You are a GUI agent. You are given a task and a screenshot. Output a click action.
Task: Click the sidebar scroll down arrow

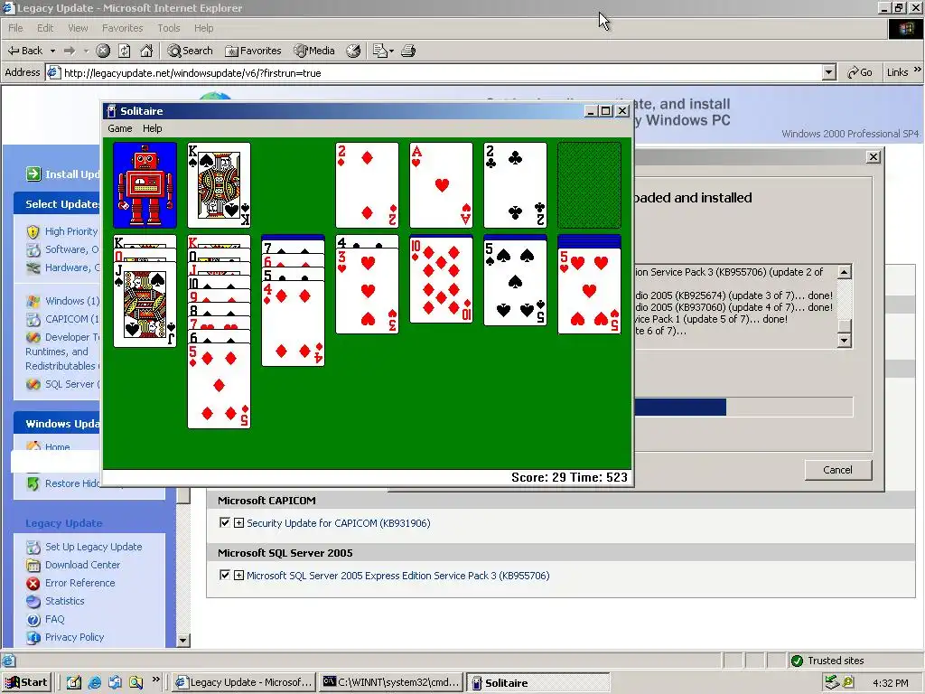click(183, 640)
